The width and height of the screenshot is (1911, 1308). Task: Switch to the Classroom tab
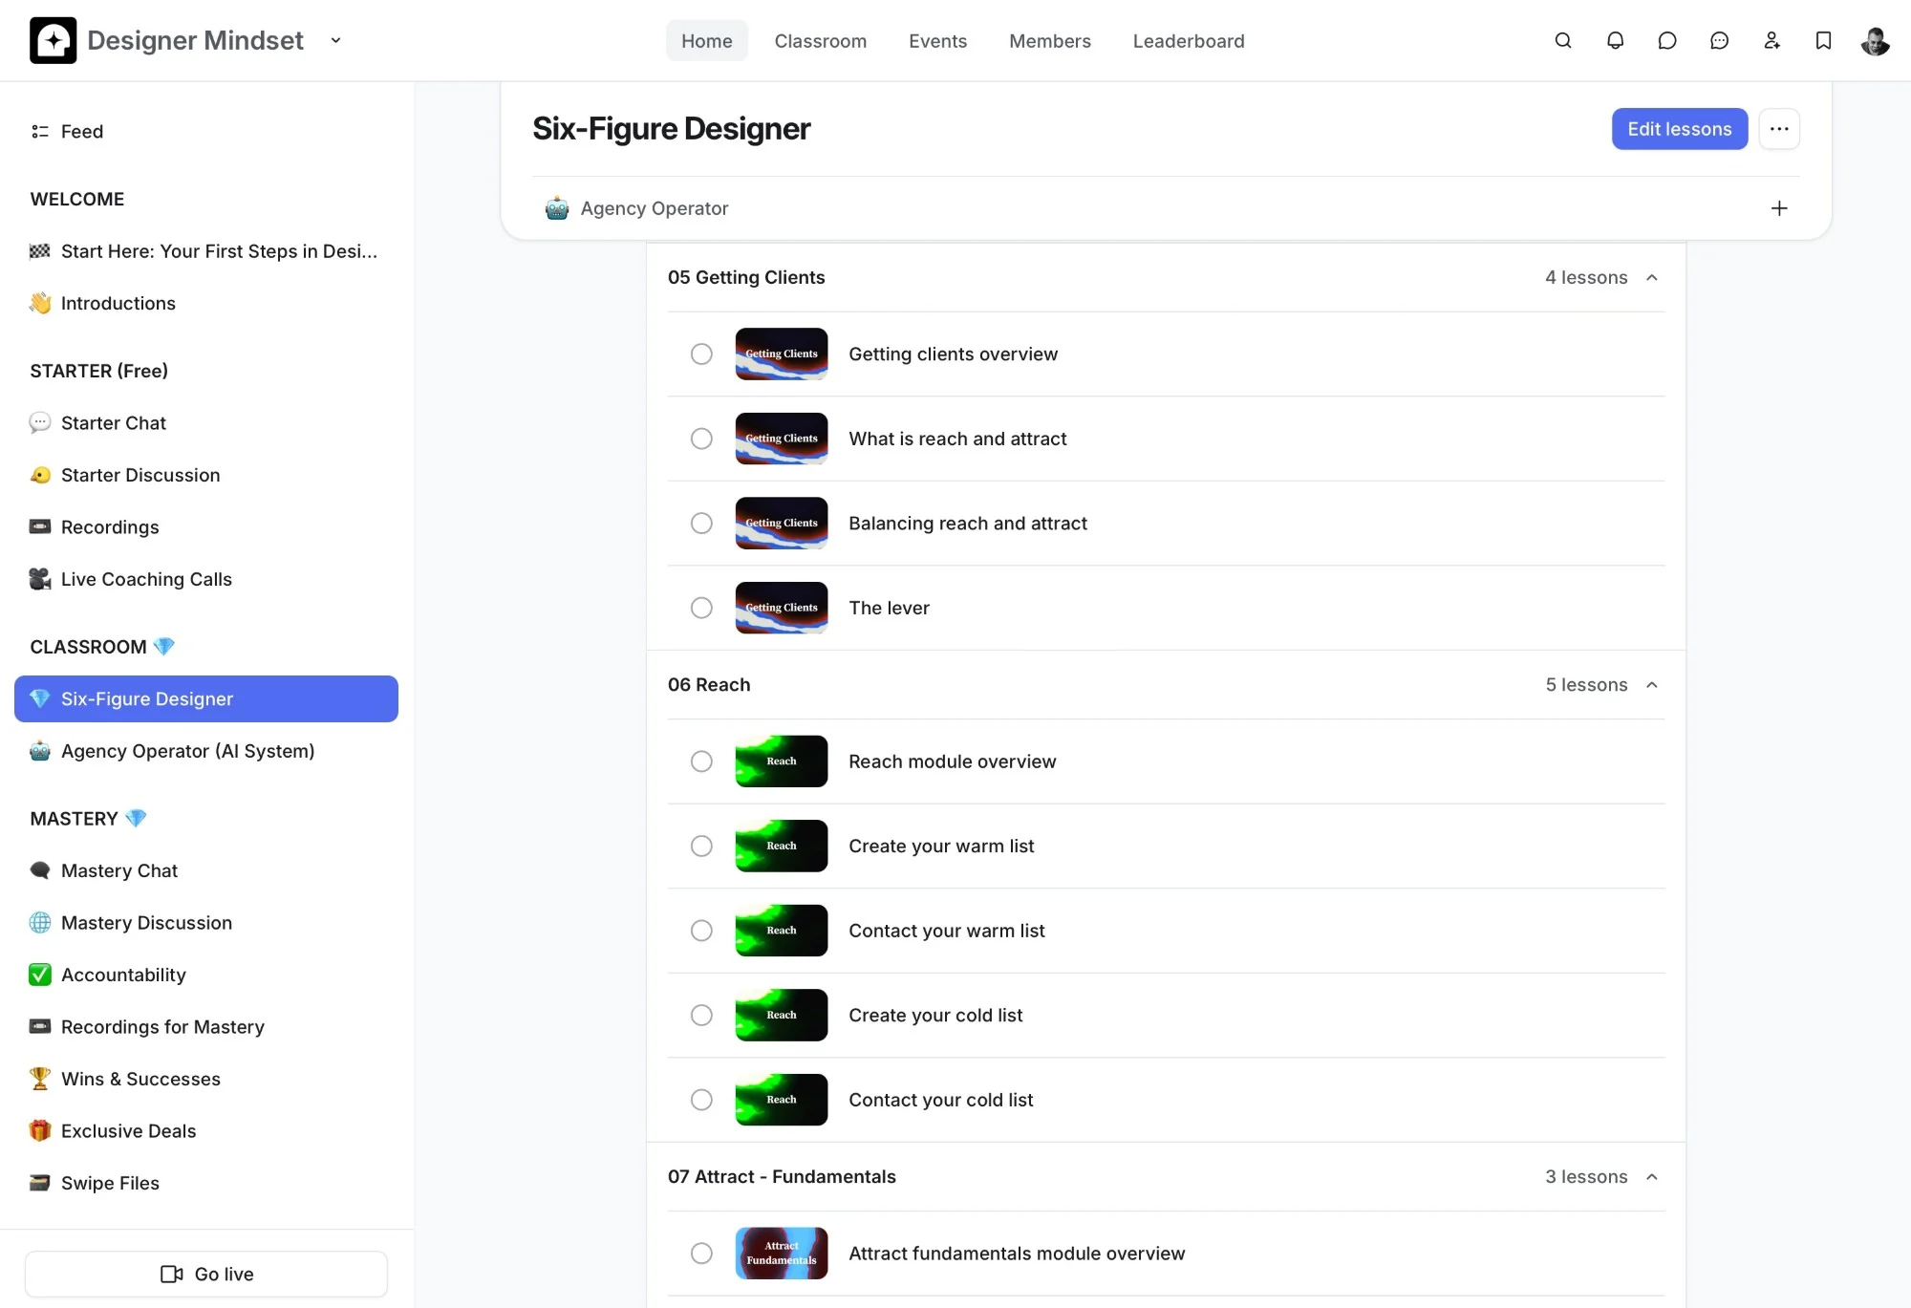click(x=821, y=41)
